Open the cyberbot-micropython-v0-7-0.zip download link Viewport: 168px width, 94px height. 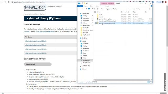click(x=36, y=45)
